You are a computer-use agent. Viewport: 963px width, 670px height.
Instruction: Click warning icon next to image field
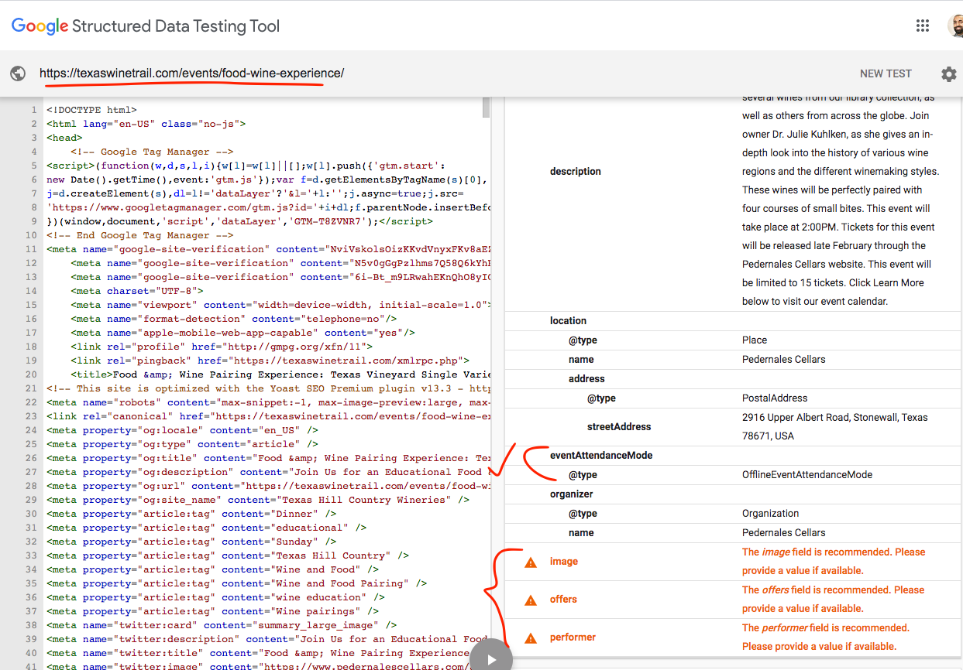(531, 562)
